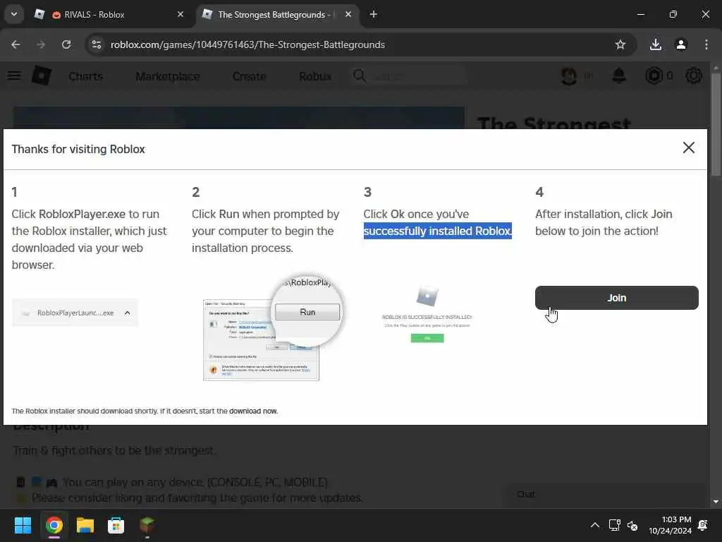This screenshot has width=722, height=542.
Task: Click the 'Click Run when prompted by' text
Action: [x=265, y=215]
